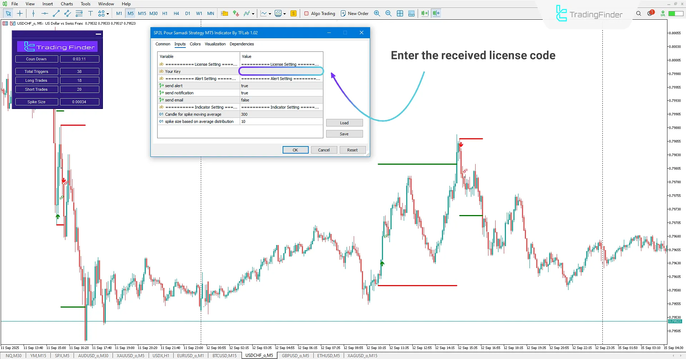Open the Indicators list
The width and height of the screenshot is (686, 359).
coord(247,13)
